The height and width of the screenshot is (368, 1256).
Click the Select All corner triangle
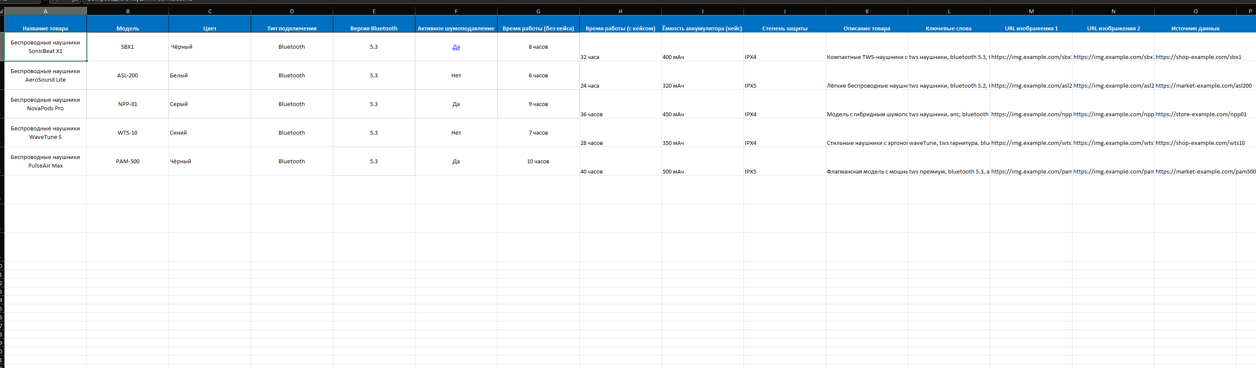(3, 11)
